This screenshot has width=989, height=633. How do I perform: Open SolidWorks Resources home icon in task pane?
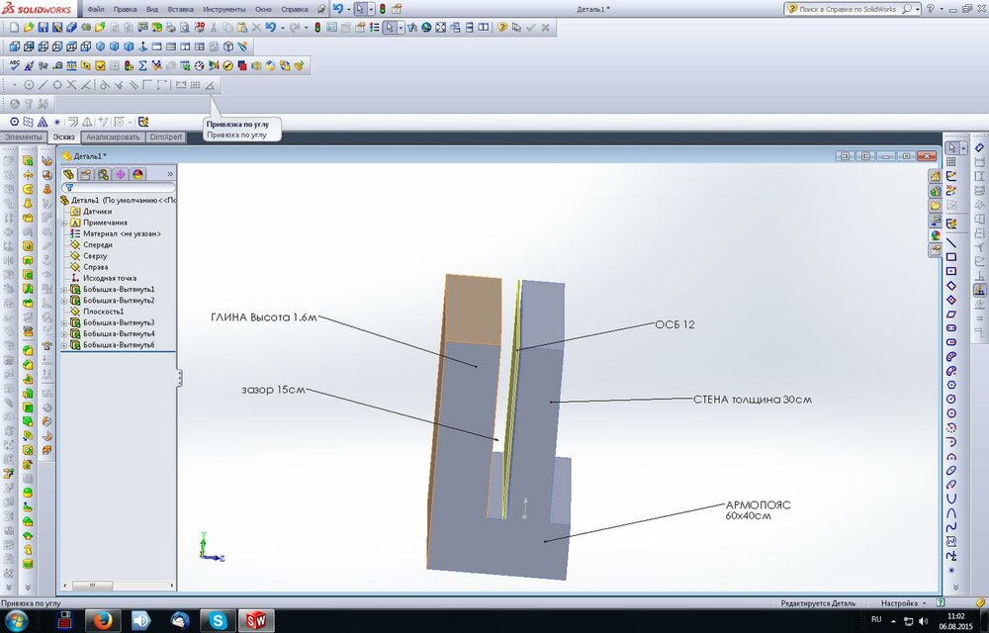[935, 176]
